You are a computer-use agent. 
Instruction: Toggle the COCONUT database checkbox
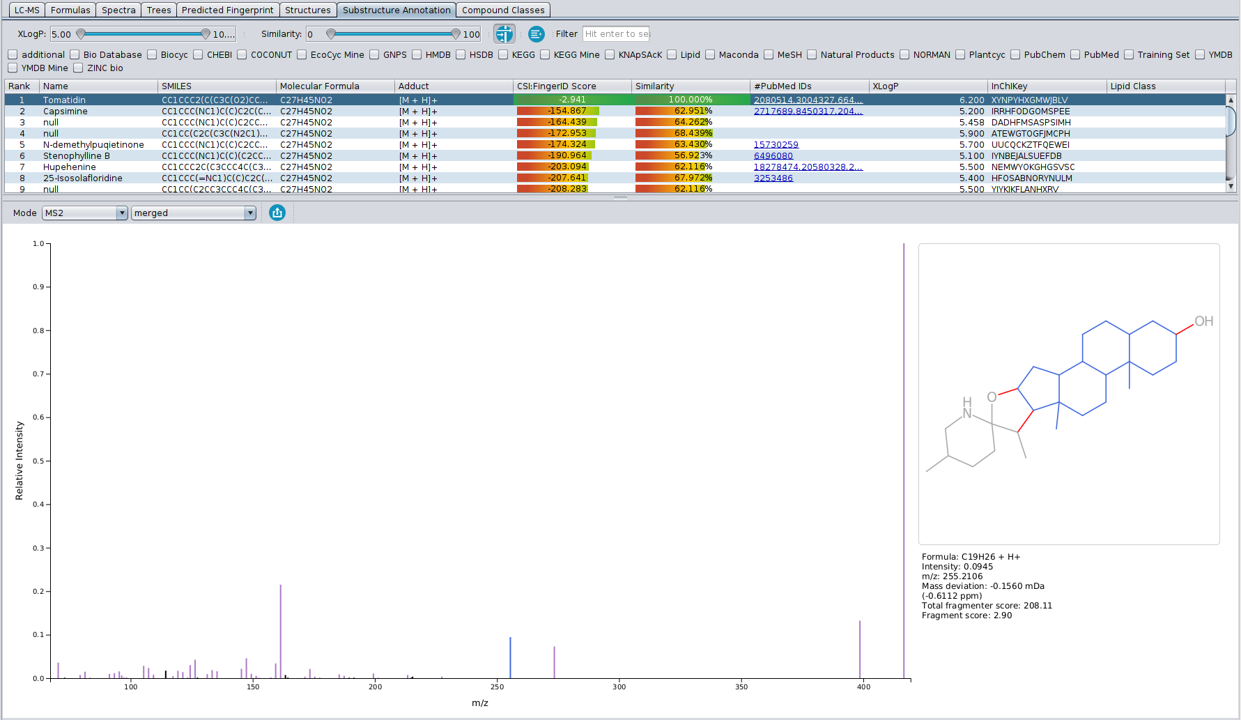242,54
